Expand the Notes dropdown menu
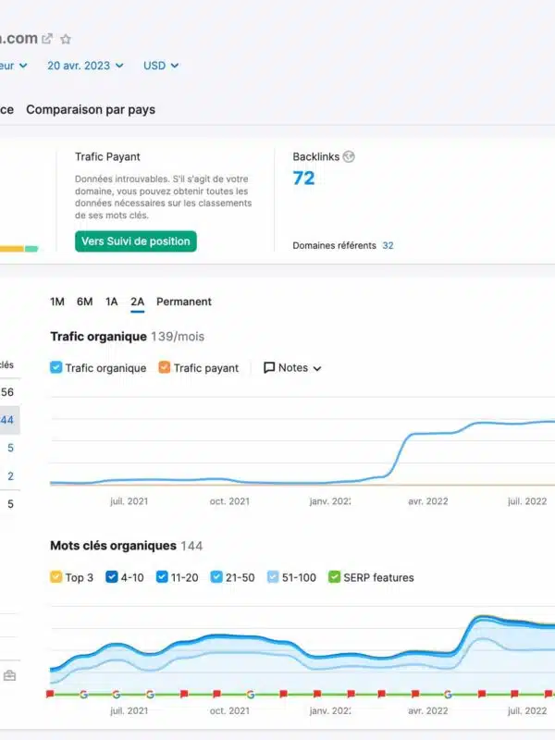The height and width of the screenshot is (740, 555). pyautogui.click(x=293, y=368)
